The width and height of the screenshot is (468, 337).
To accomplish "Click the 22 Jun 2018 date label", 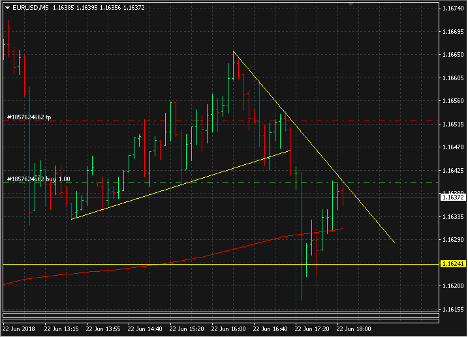I will point(20,329).
